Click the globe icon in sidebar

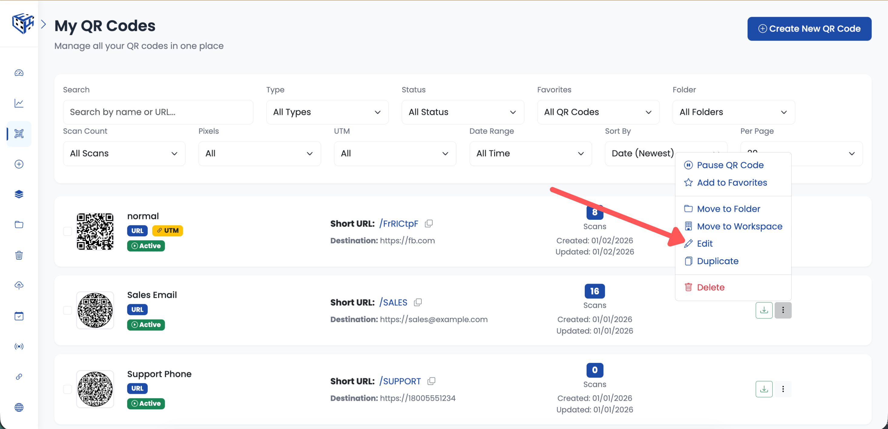[x=19, y=407]
